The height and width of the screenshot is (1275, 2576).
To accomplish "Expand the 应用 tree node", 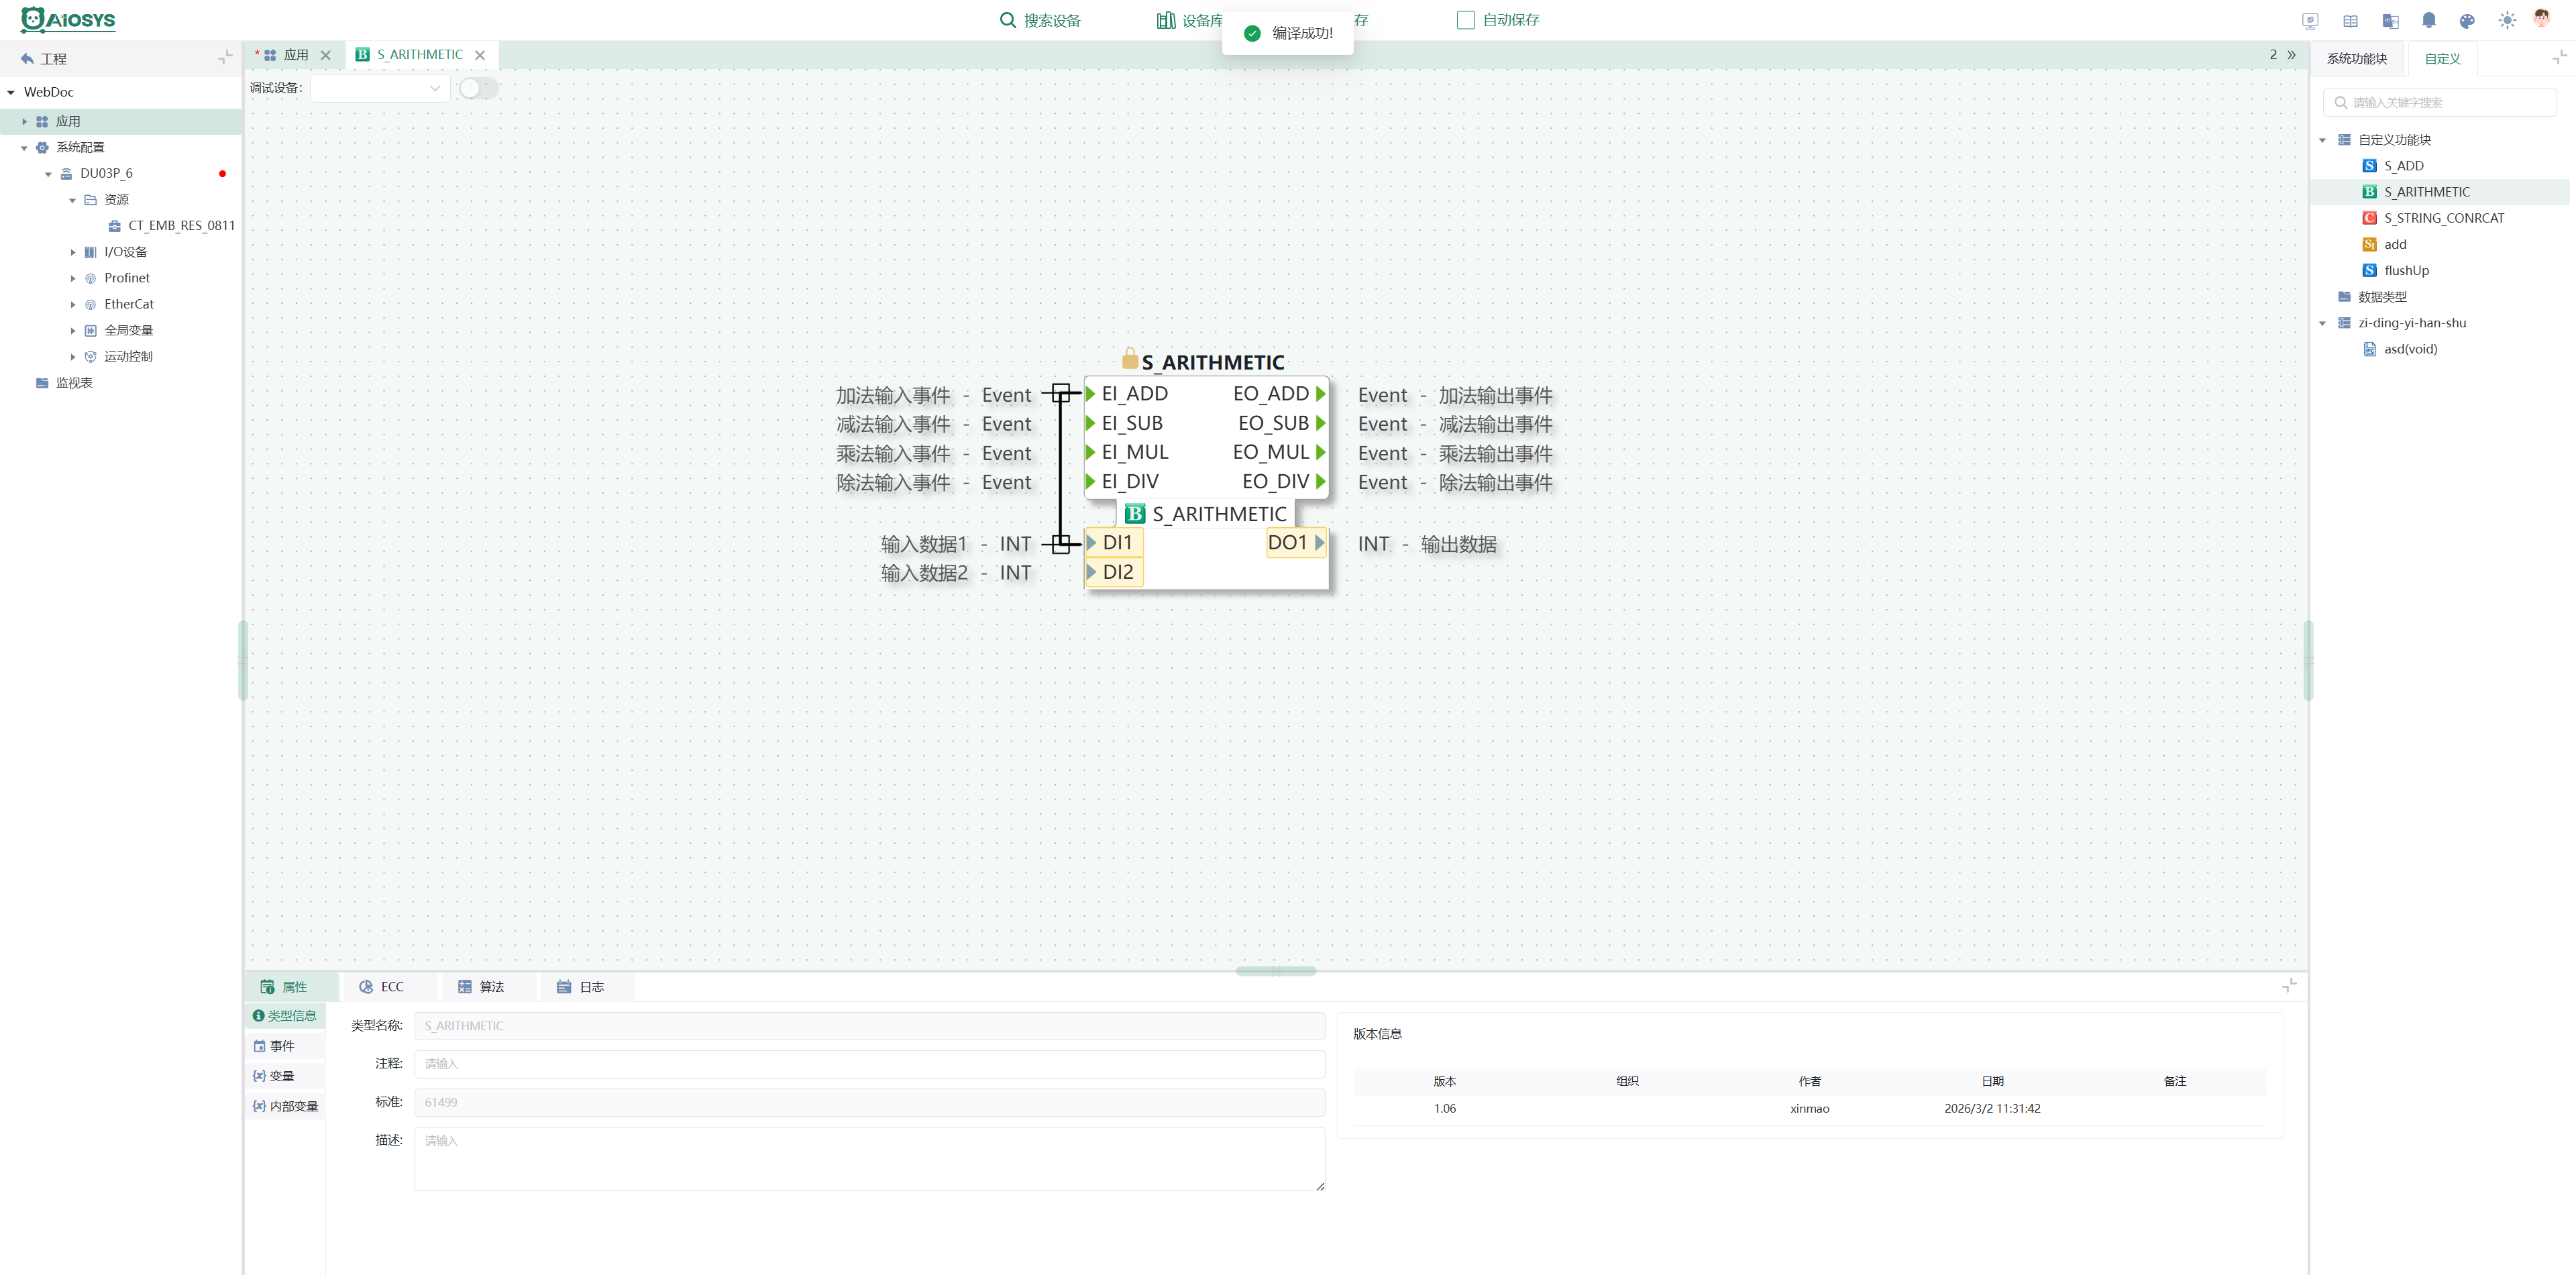I will pyautogui.click(x=25, y=122).
